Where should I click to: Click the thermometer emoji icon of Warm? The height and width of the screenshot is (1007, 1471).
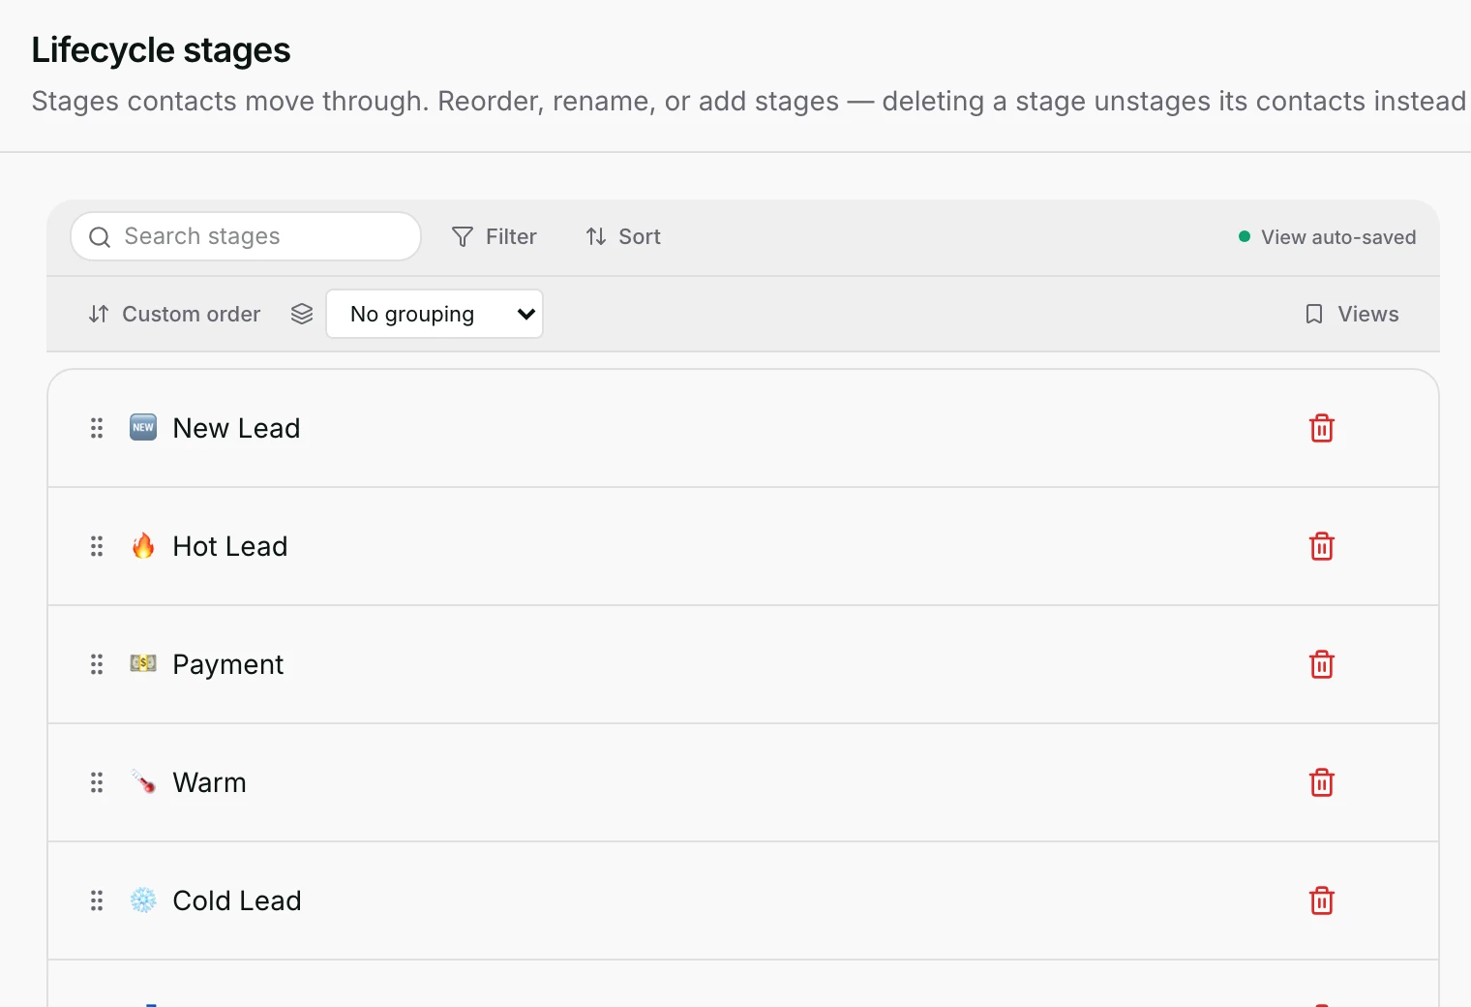click(x=143, y=782)
